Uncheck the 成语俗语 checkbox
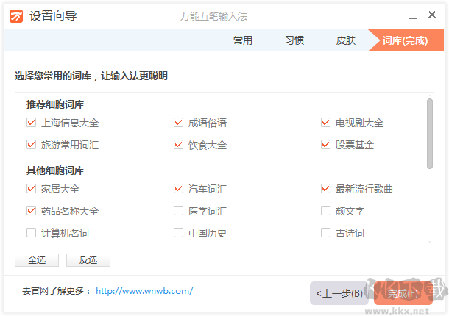Viewport: 449px width, 316px height. pyautogui.click(x=178, y=123)
